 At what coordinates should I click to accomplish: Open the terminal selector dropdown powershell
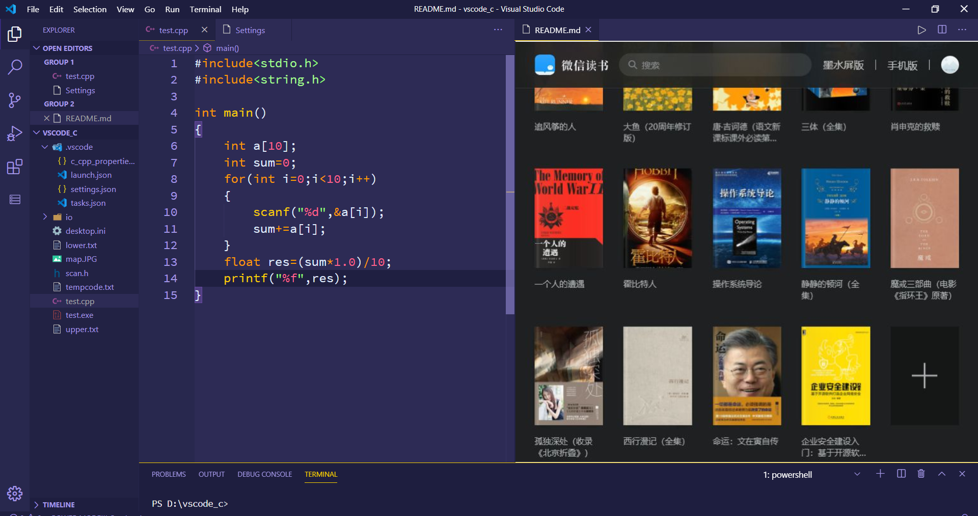[x=811, y=474]
